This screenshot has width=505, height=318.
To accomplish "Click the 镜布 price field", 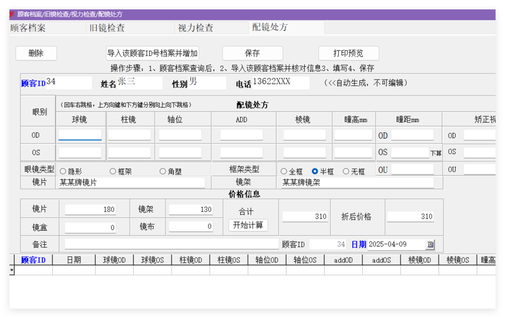I will pyautogui.click(x=191, y=227).
